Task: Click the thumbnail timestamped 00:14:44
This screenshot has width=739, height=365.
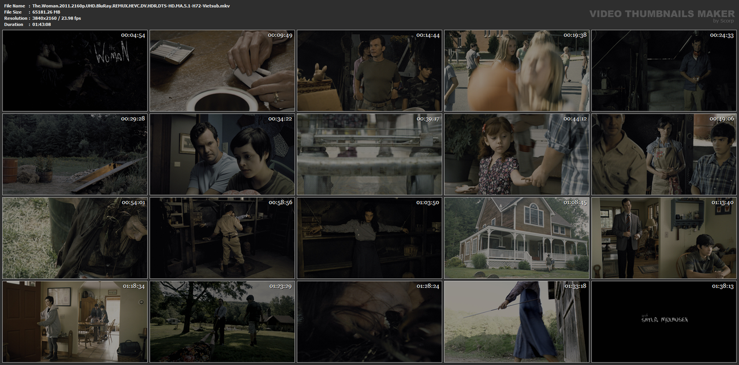Action: coord(369,70)
